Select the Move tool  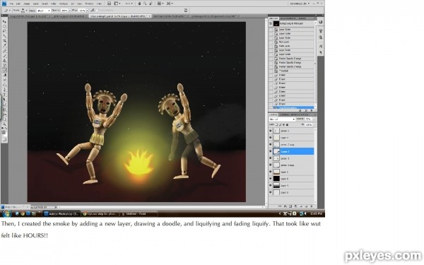(x=4, y=21)
